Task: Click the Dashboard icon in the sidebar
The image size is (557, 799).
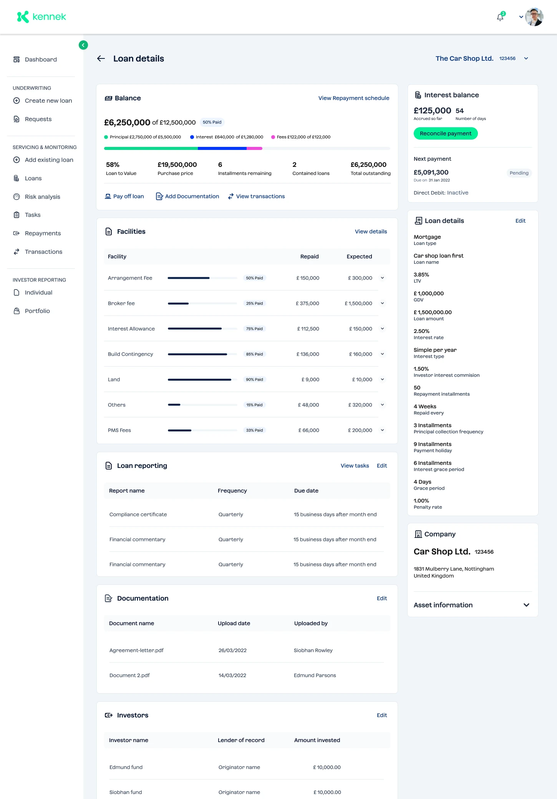Action: pyautogui.click(x=17, y=59)
